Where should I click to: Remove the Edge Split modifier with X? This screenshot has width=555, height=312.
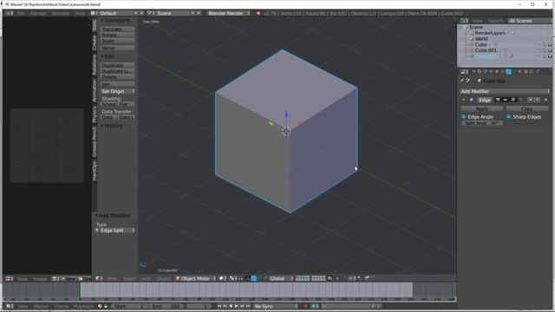point(545,101)
